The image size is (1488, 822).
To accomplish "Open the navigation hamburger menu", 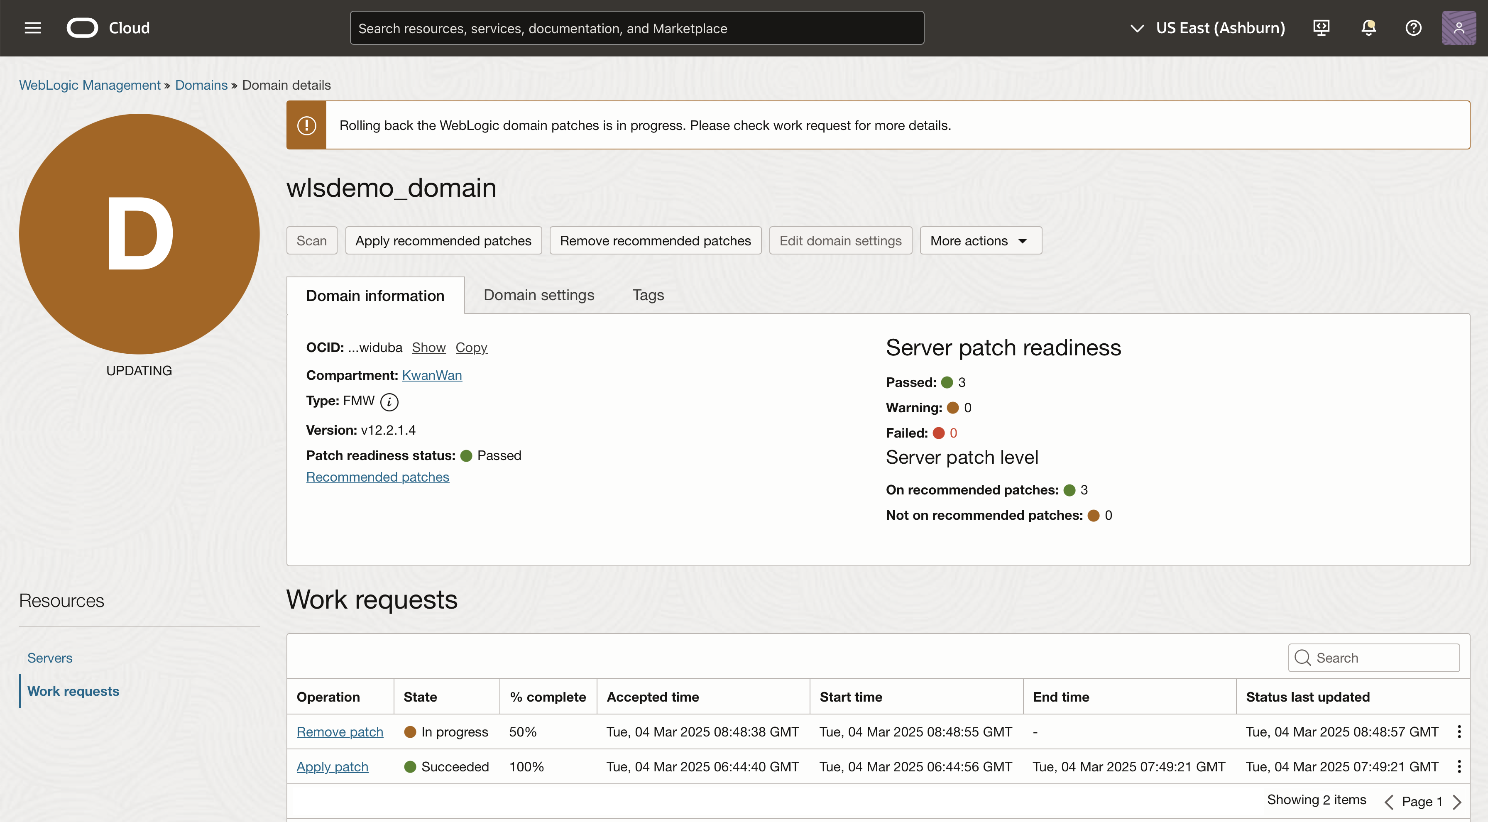I will tap(33, 27).
